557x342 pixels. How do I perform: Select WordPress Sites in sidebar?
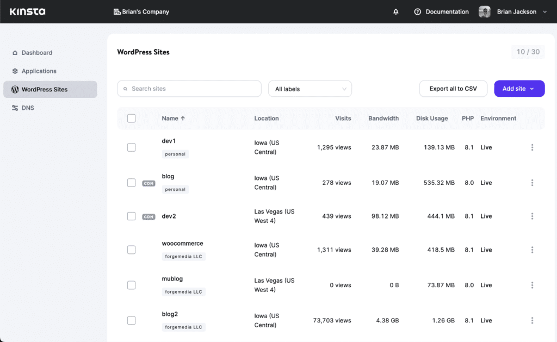(x=50, y=90)
